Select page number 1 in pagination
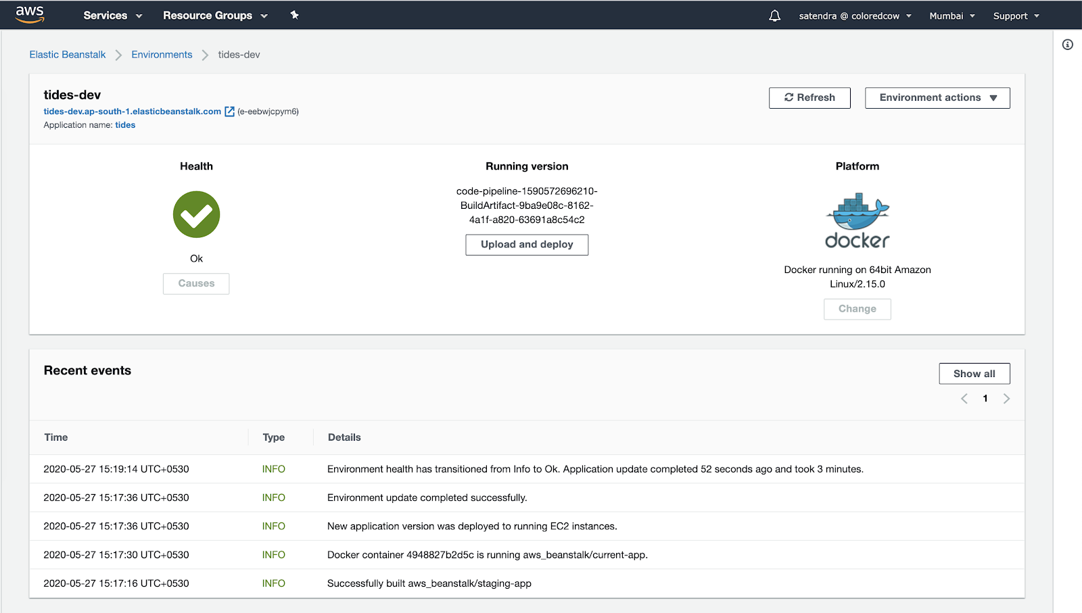The height and width of the screenshot is (613, 1082). point(985,399)
